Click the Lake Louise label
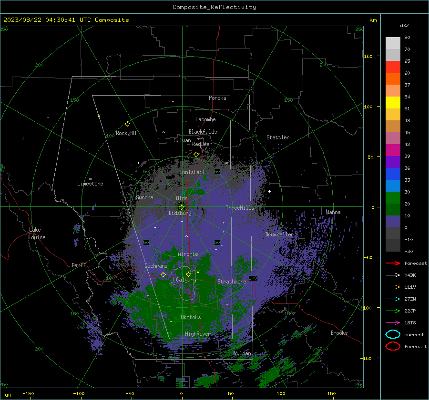The image size is (429, 400). point(37,234)
